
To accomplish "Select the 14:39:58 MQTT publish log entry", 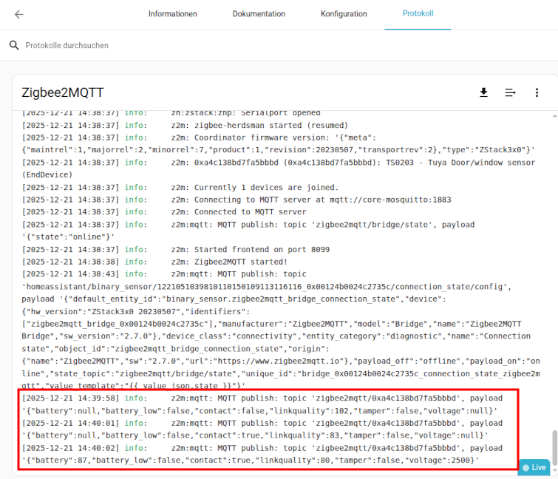I will pyautogui.click(x=259, y=405).
